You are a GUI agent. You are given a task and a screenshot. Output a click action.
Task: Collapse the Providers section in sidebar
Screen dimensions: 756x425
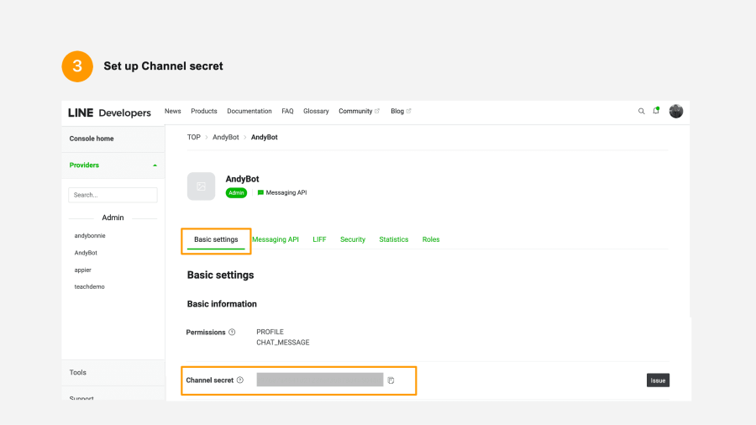(155, 165)
